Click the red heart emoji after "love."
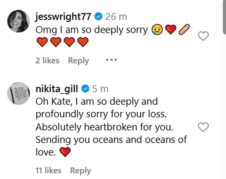The width and height of the screenshot is (226, 179). tap(65, 153)
